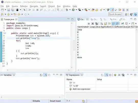Click the Previous Annotation arrow icon
The height and width of the screenshot is (103, 138).
point(8,14)
